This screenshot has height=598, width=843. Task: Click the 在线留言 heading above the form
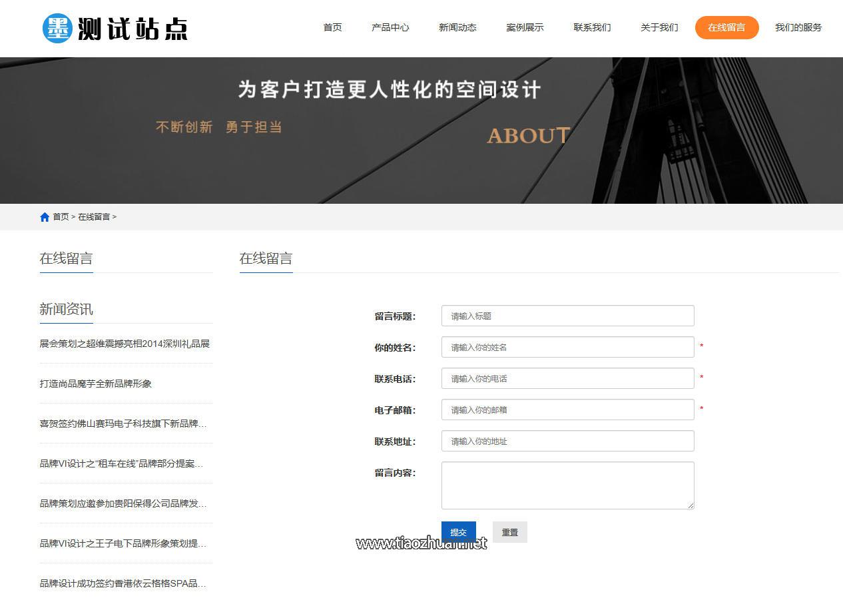[266, 258]
